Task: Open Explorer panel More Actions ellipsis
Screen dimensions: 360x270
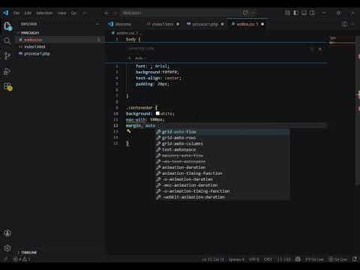Action: coord(98,24)
